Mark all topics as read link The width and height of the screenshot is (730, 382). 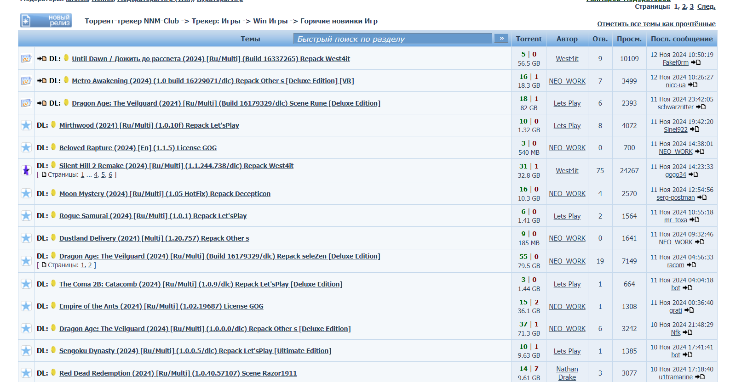click(x=656, y=24)
